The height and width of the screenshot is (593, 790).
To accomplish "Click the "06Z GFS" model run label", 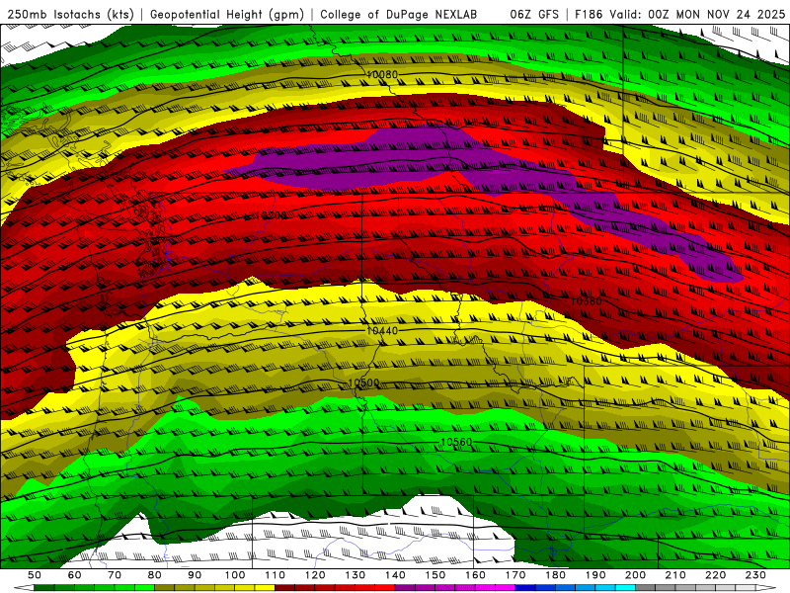I will [x=534, y=15].
